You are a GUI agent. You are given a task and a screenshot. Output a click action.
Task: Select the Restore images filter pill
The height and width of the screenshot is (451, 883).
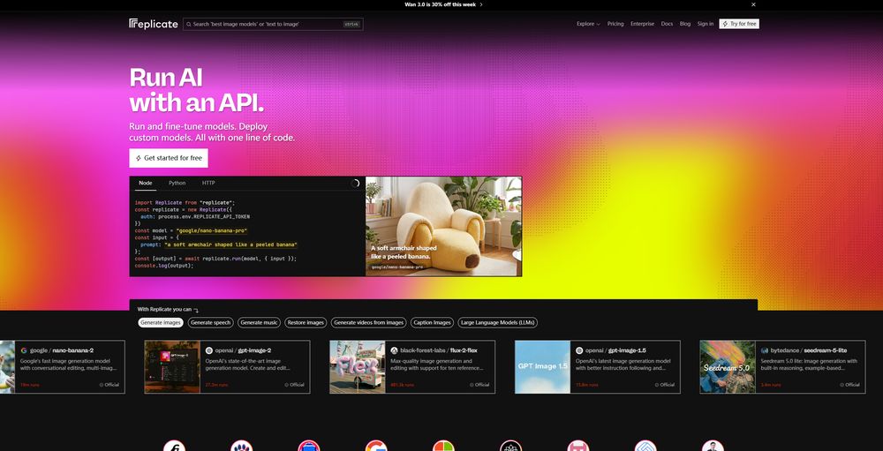pos(306,323)
